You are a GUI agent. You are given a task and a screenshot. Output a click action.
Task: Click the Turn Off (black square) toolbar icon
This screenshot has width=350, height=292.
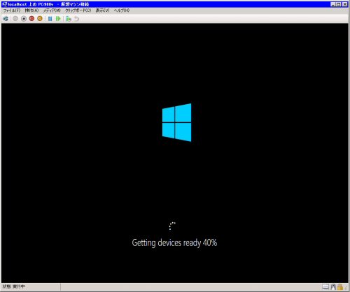[x=24, y=19]
